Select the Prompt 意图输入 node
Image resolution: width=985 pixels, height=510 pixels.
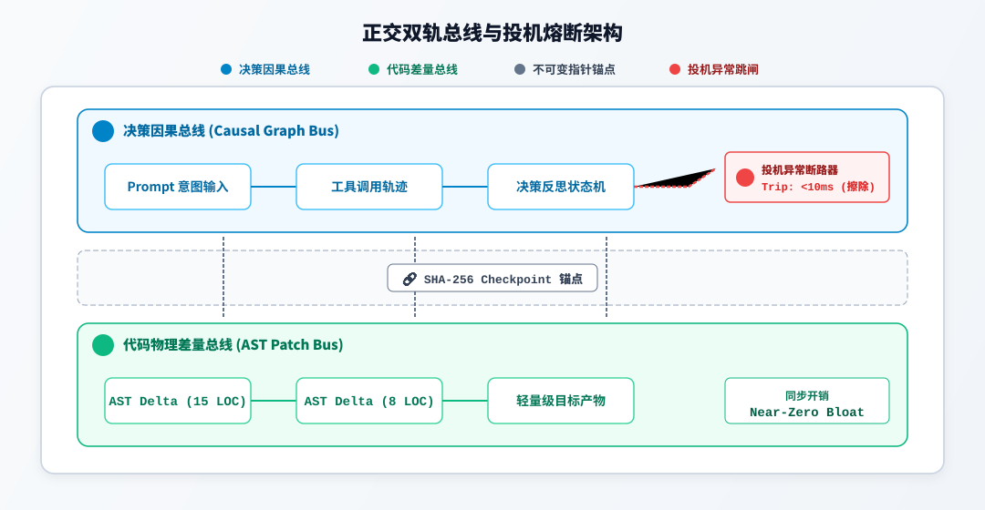tap(178, 187)
